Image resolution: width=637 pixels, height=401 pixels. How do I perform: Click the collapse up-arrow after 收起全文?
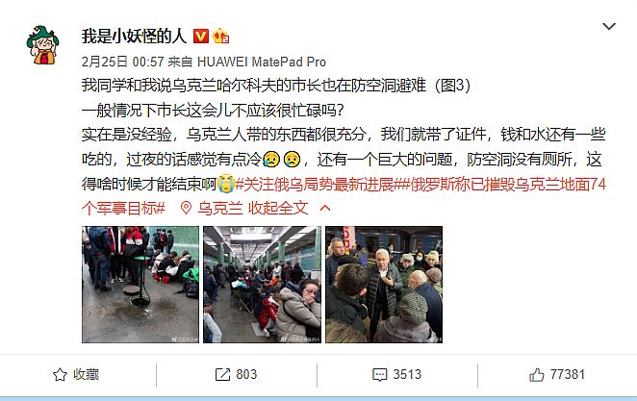325,209
